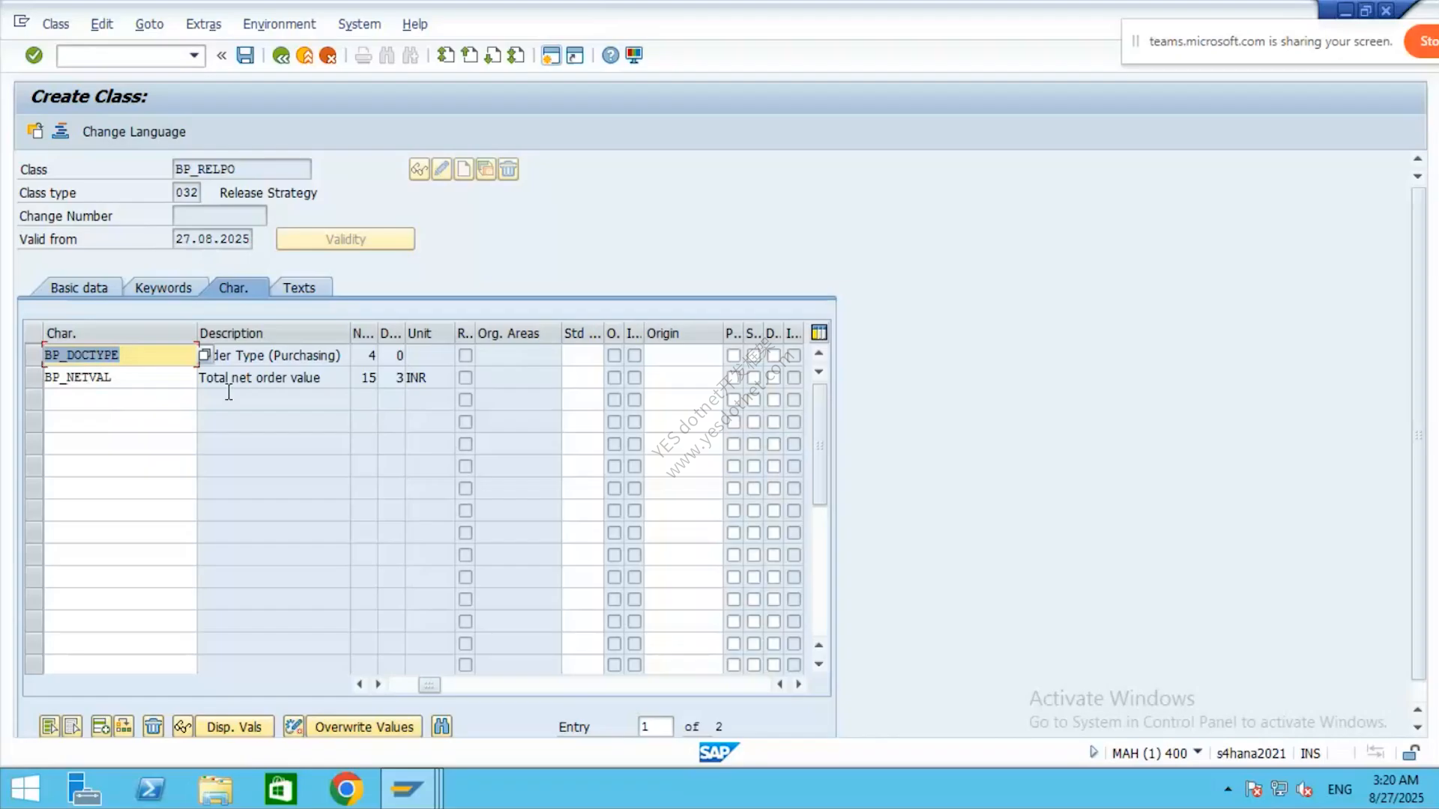This screenshot has height=809, width=1439.
Task: Check the O. checkbox in the BP_DOCTYPE row
Action: (615, 355)
